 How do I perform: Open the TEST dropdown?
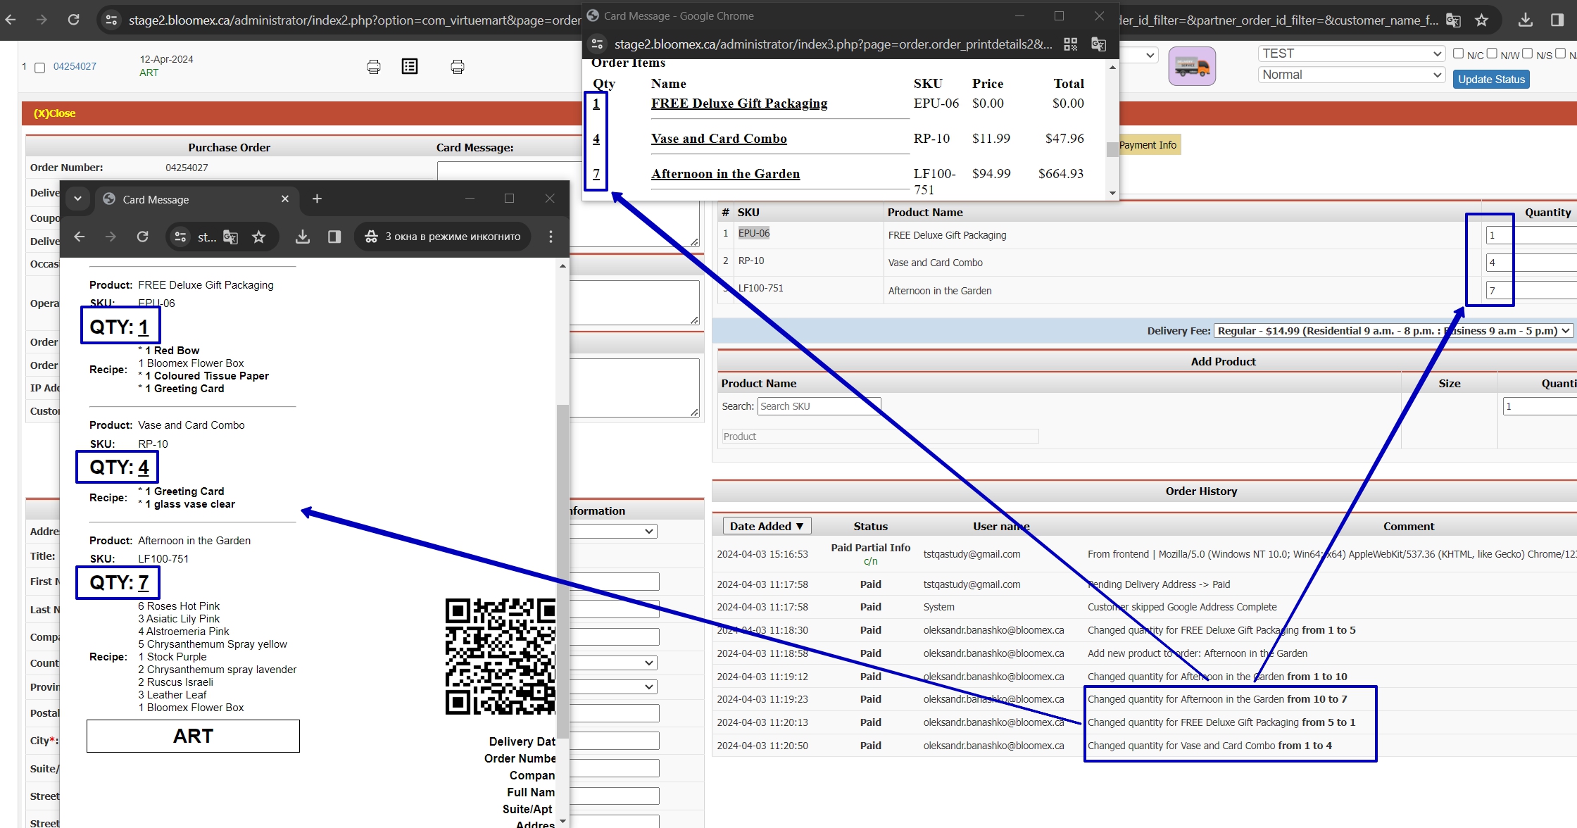[1351, 54]
